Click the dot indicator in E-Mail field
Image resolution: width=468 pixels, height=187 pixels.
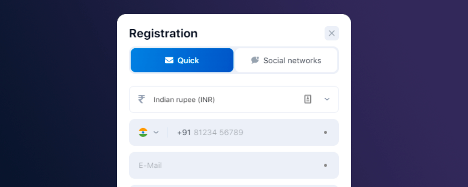pos(325,165)
